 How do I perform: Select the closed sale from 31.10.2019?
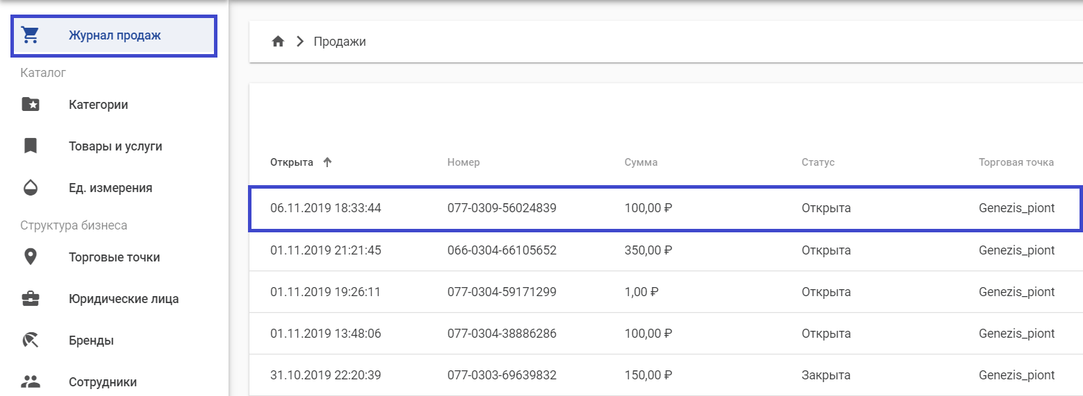(x=825, y=375)
